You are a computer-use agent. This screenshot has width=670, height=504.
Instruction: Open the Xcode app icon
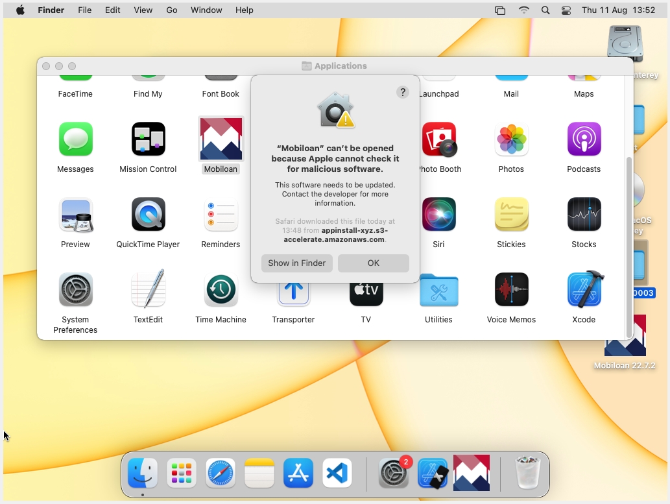coord(584,290)
